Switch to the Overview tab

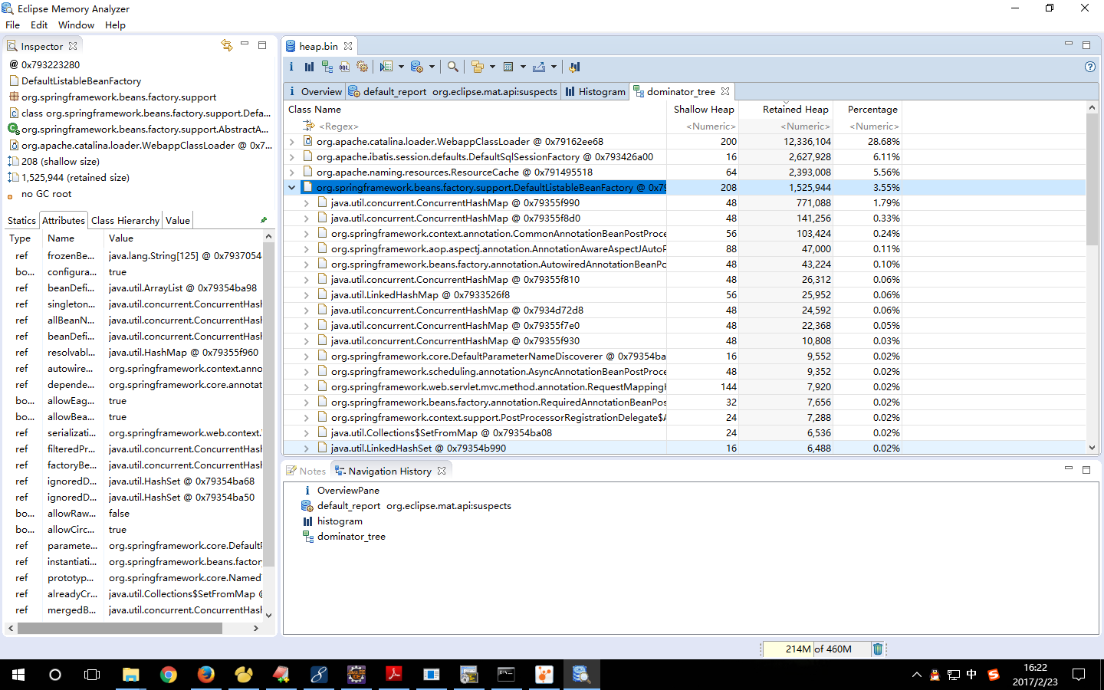[x=315, y=91]
